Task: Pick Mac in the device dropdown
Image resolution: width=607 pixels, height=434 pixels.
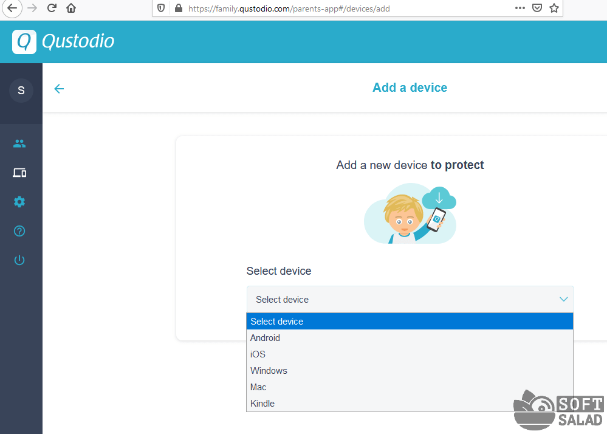Action: click(258, 387)
